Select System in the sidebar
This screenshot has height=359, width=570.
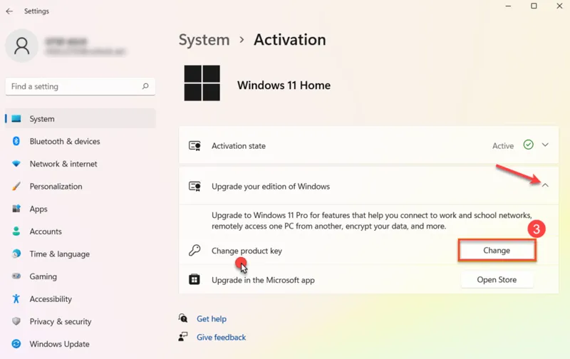[x=81, y=118]
